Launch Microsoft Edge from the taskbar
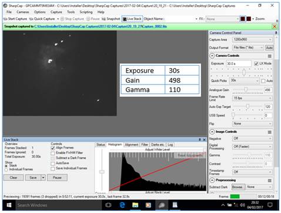Viewport: 281px width, 213px height. (122, 205)
